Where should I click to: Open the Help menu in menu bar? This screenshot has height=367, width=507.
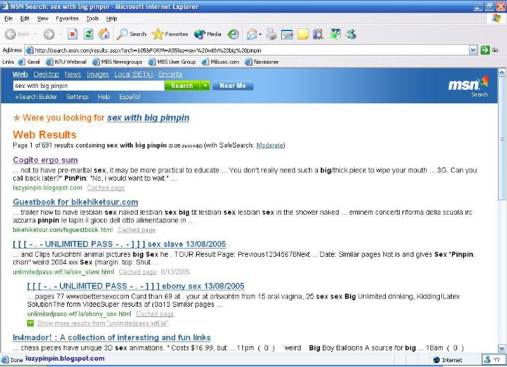pyautogui.click(x=112, y=19)
